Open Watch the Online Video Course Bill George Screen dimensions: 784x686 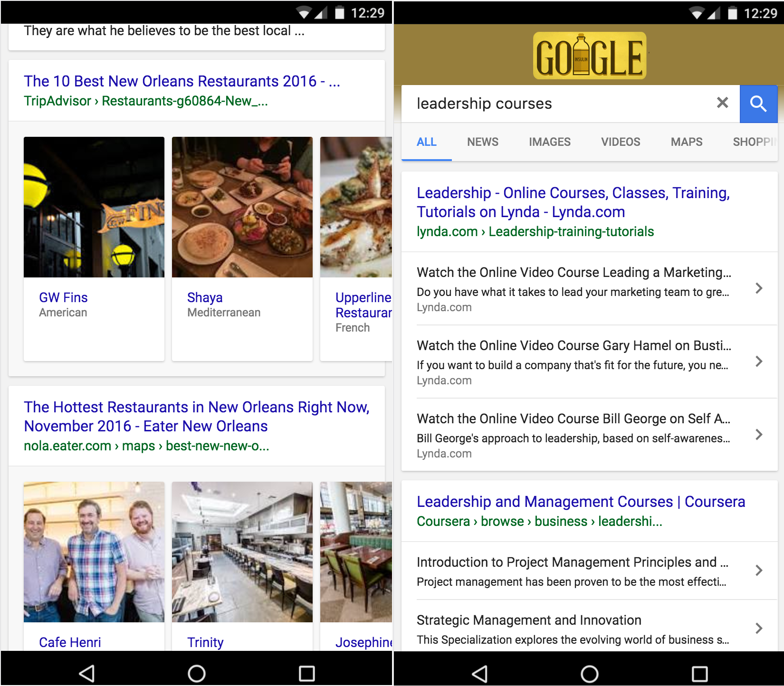click(x=574, y=419)
